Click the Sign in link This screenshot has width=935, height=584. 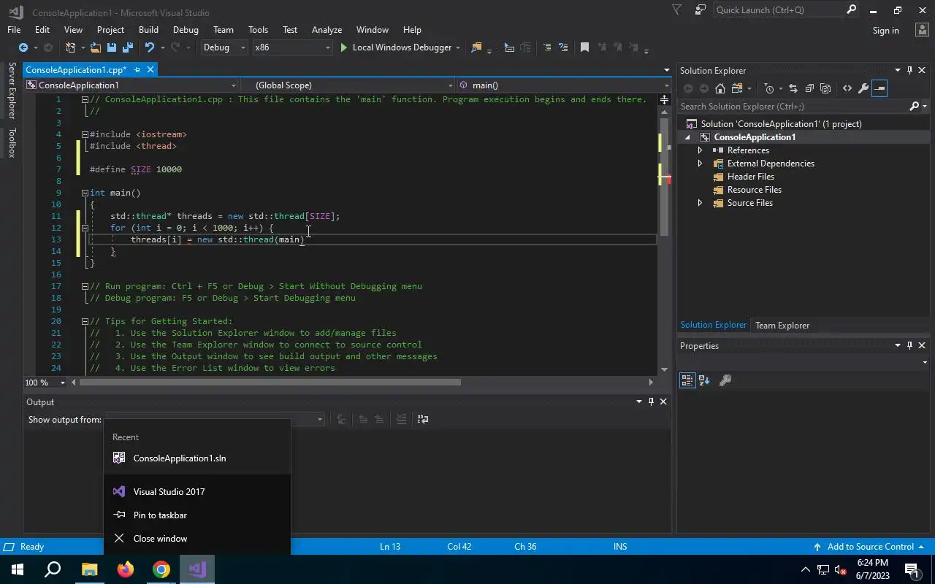coord(885,31)
